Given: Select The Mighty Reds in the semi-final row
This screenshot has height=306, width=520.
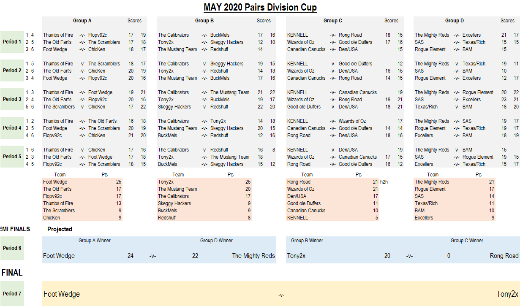Looking at the screenshot, I should (x=253, y=256).
